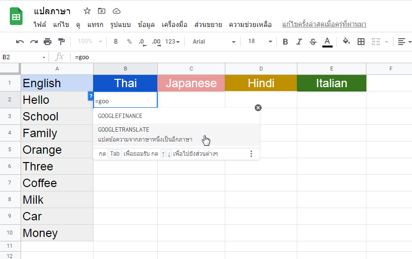Click the formula bar with =goo
The height and width of the screenshot is (259, 412).
pos(242,57)
